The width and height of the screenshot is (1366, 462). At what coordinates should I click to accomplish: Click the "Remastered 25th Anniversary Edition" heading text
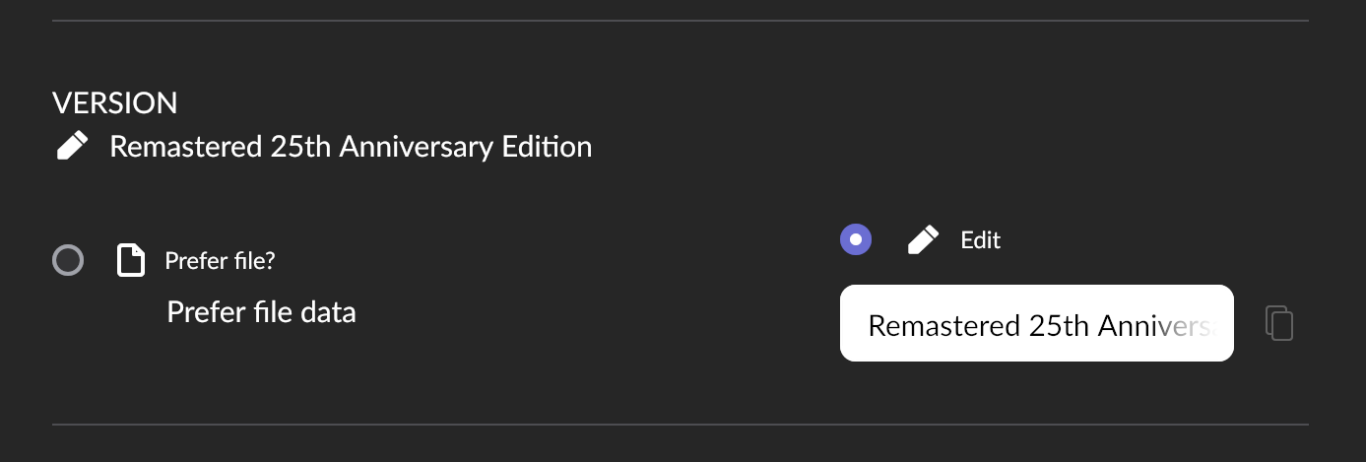coord(351,147)
